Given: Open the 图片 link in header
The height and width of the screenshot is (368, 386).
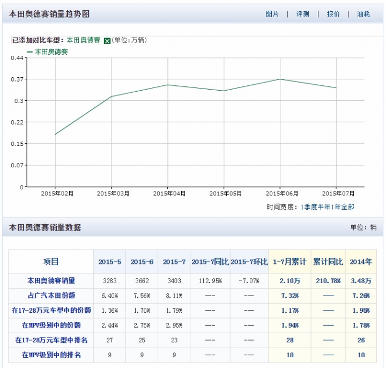Looking at the screenshot, I should click(272, 14).
